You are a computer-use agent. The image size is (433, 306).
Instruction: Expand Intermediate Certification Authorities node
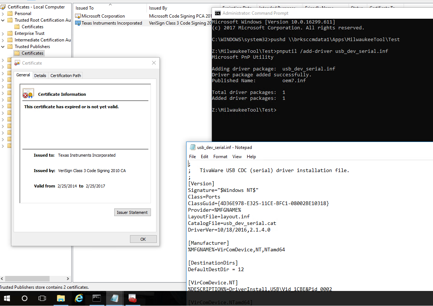pyautogui.click(x=3, y=40)
